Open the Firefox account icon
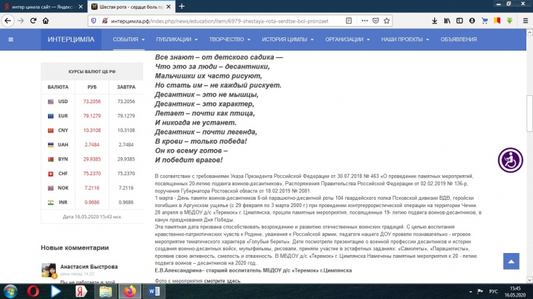Viewport: 533px width, 299px height. coord(472,21)
